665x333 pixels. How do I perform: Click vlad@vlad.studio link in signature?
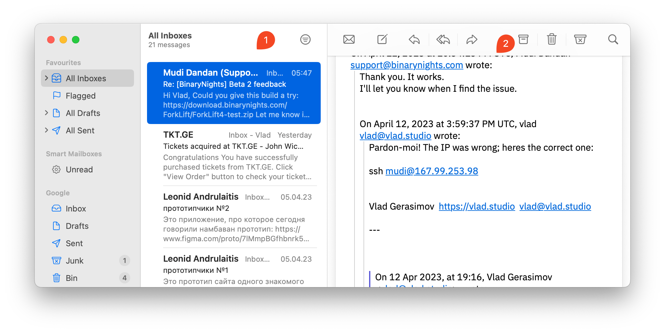tap(555, 206)
